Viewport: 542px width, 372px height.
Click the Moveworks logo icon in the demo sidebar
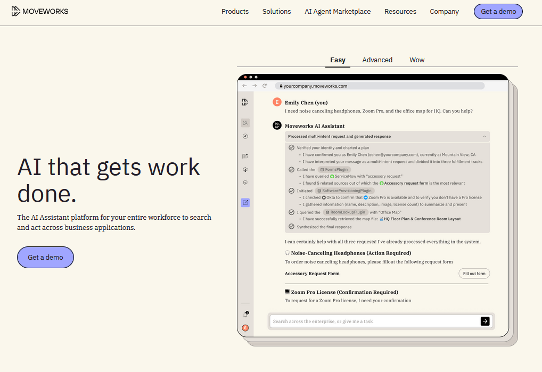245,102
